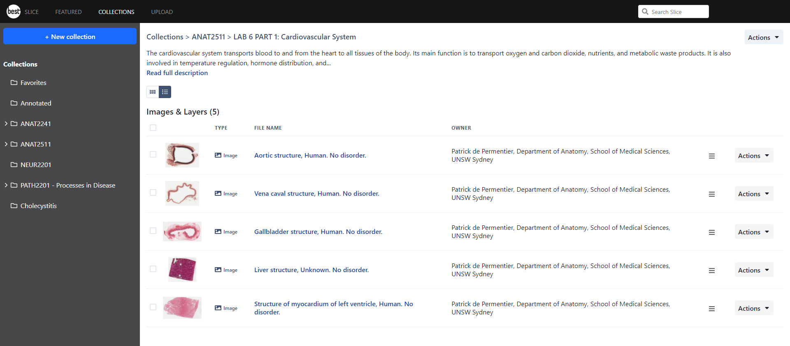Check the Gallbladder structure row checkbox
Image resolution: width=790 pixels, height=346 pixels.
(153, 231)
